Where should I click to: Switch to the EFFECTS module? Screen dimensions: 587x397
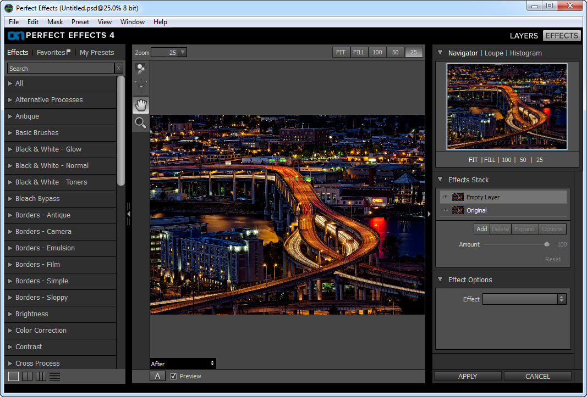click(x=562, y=36)
